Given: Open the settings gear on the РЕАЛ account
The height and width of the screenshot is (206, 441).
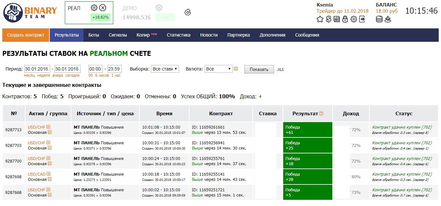Looking at the screenshot, I should click(x=94, y=8).
